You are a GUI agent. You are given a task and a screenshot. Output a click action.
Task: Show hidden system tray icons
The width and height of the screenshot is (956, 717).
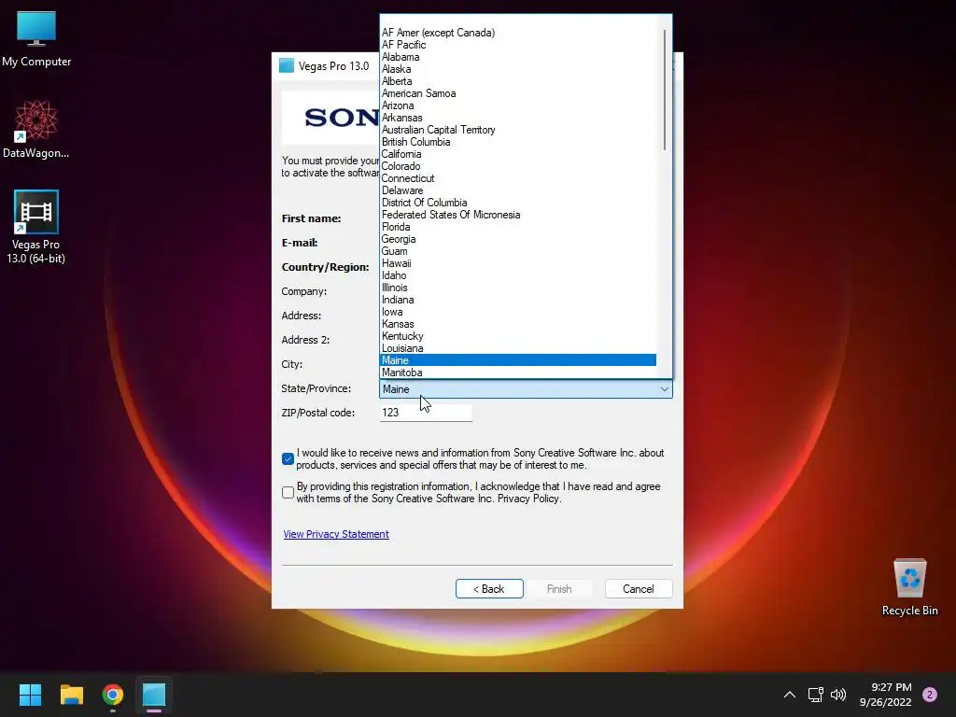tap(790, 695)
